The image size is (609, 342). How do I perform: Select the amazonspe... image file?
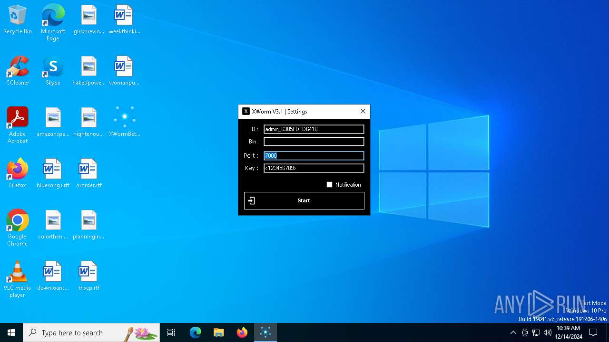click(x=53, y=123)
